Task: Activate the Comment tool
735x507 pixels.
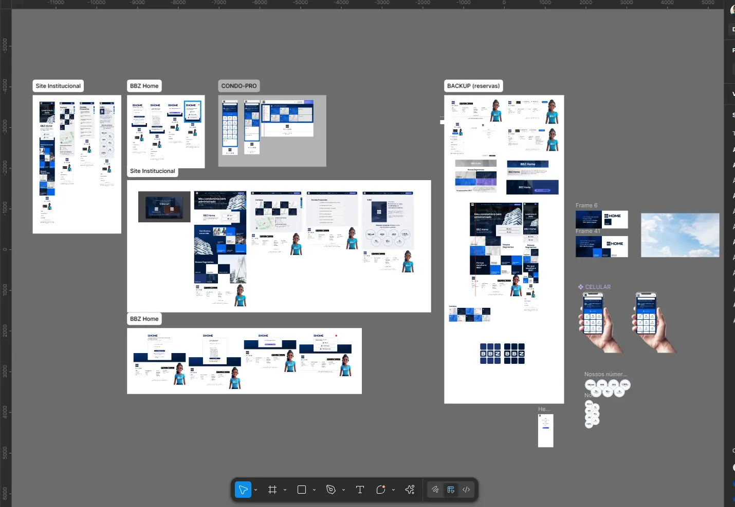Action: coord(381,490)
